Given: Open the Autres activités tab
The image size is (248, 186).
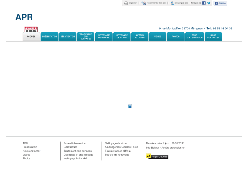Looking at the screenshot, I should tap(140, 37).
